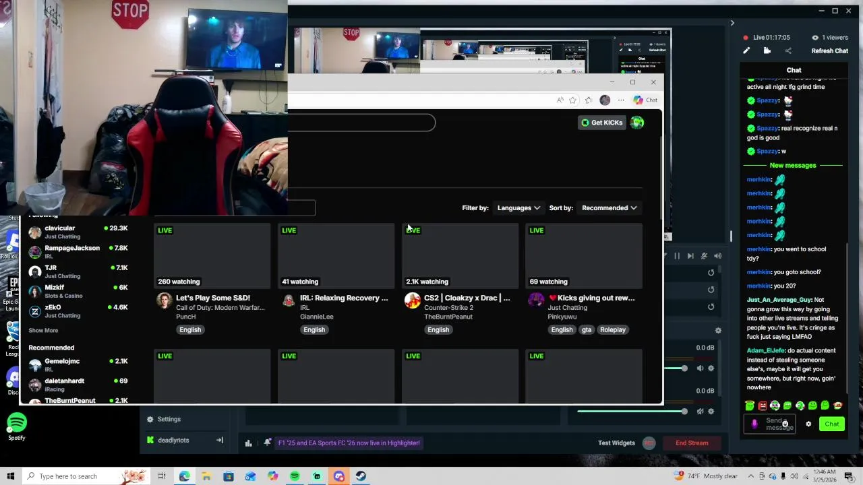Open Spotify from the taskbar
The height and width of the screenshot is (485, 863).
295,476
